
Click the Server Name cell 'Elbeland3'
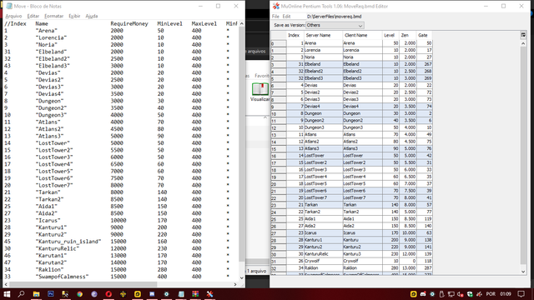coord(323,78)
